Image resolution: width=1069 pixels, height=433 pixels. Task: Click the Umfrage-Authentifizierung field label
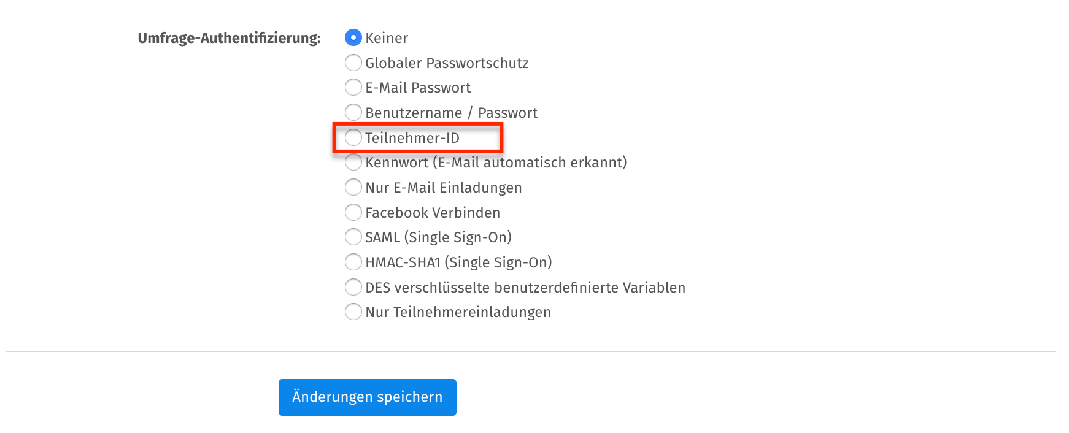[231, 37]
